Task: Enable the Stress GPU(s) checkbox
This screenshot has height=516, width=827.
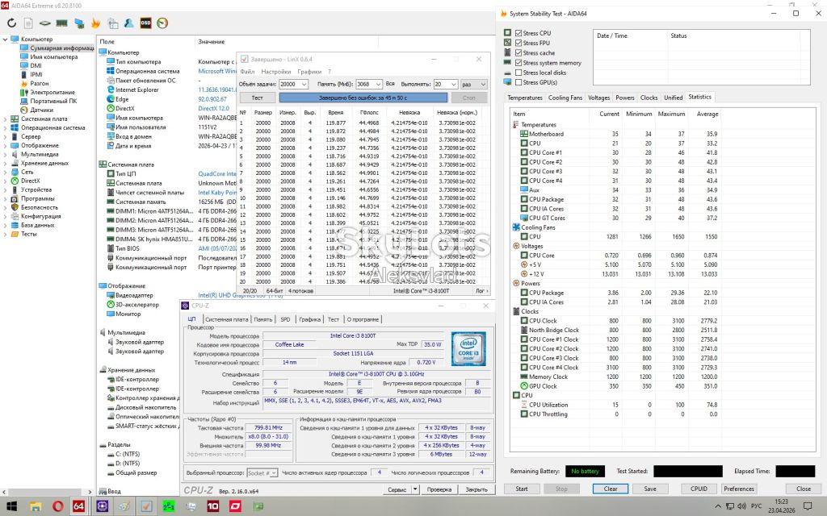Action: tap(518, 82)
